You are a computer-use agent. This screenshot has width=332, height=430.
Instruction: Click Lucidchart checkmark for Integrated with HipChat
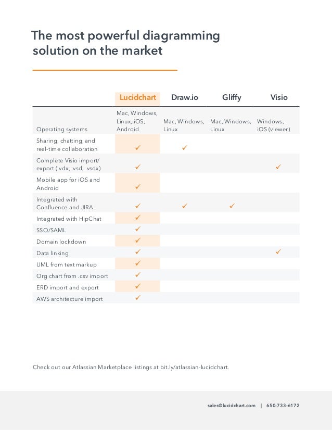[138, 217]
